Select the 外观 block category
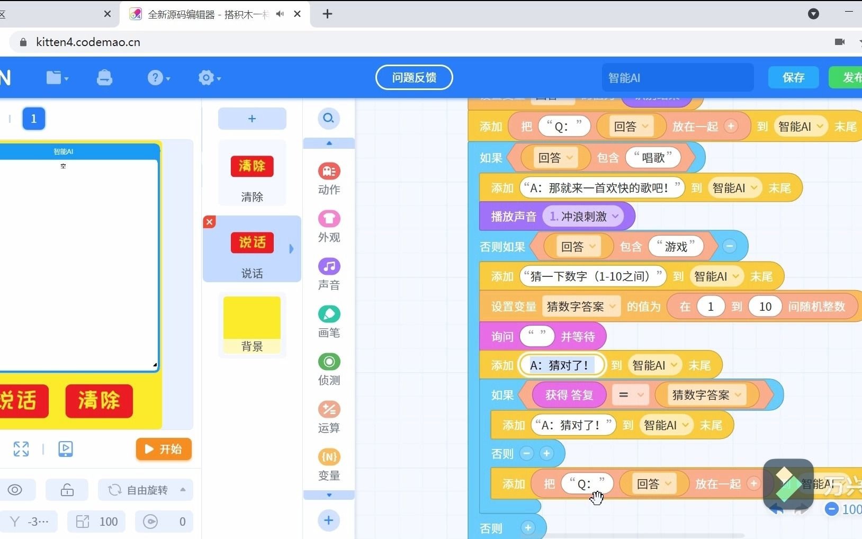This screenshot has height=539, width=862. [x=329, y=227]
